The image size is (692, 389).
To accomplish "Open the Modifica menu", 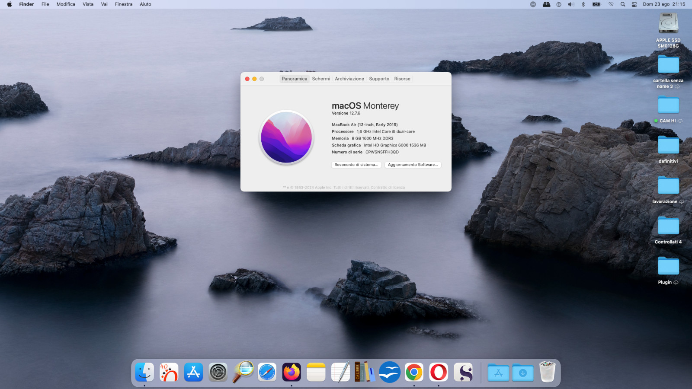I will click(66, 4).
